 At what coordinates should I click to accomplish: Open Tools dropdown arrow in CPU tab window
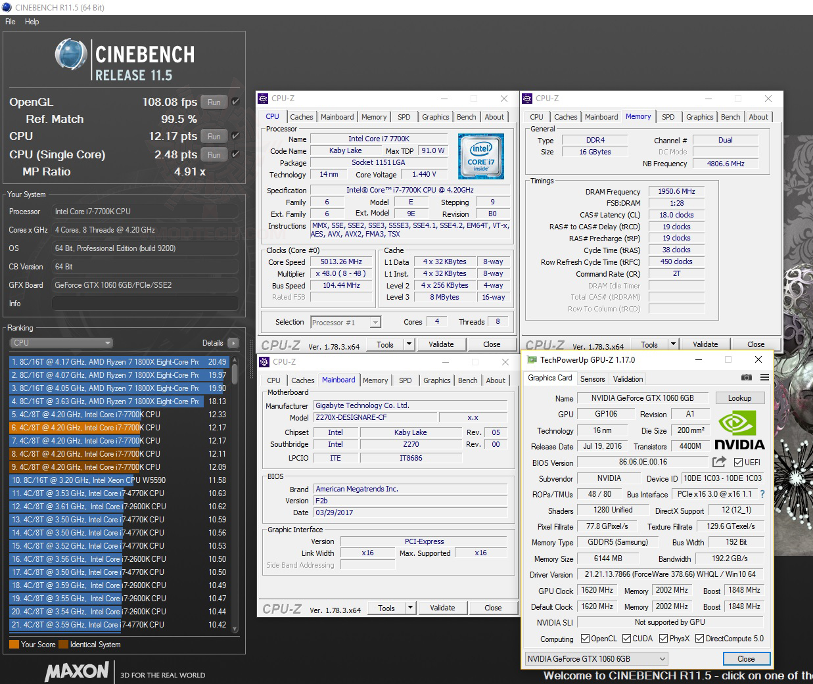pyautogui.click(x=409, y=344)
